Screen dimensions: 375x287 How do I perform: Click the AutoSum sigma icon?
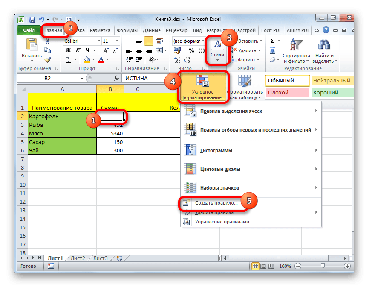click(x=272, y=41)
